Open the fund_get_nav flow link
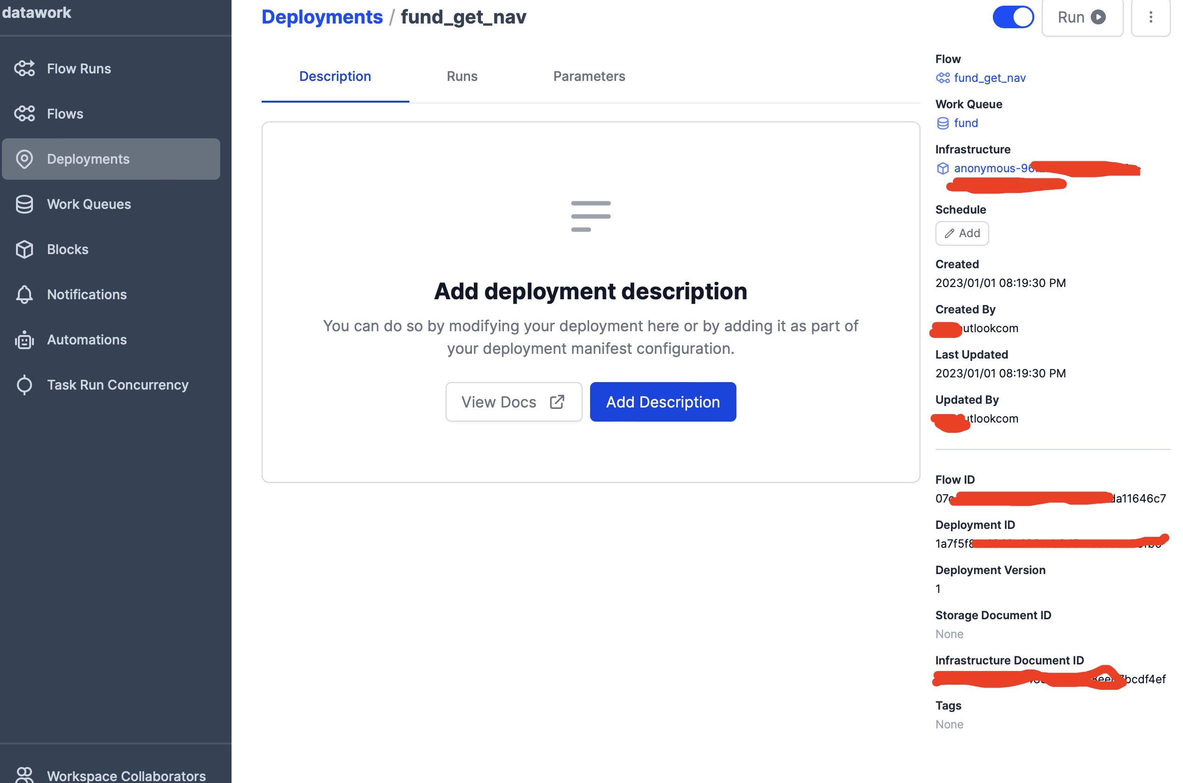This screenshot has height=783, width=1183. pos(989,78)
